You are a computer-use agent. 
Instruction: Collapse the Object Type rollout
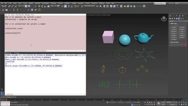pyautogui.click(x=174, y=24)
